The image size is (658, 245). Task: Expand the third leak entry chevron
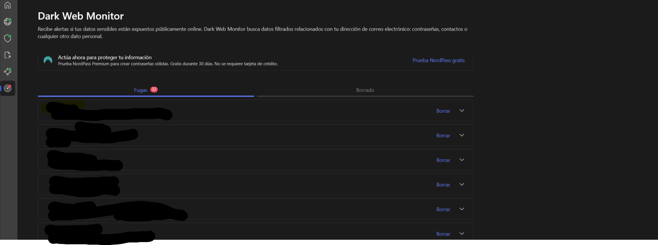pyautogui.click(x=462, y=160)
